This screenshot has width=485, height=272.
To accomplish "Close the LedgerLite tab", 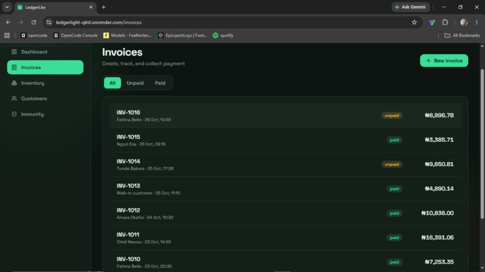I will [91, 7].
